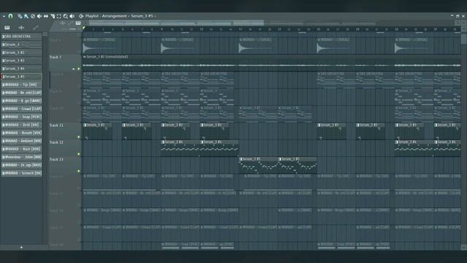The image size is (467, 263).
Task: Select highlighted Serum_3 #5 pattern in picker
Action: pyautogui.click(x=21, y=77)
